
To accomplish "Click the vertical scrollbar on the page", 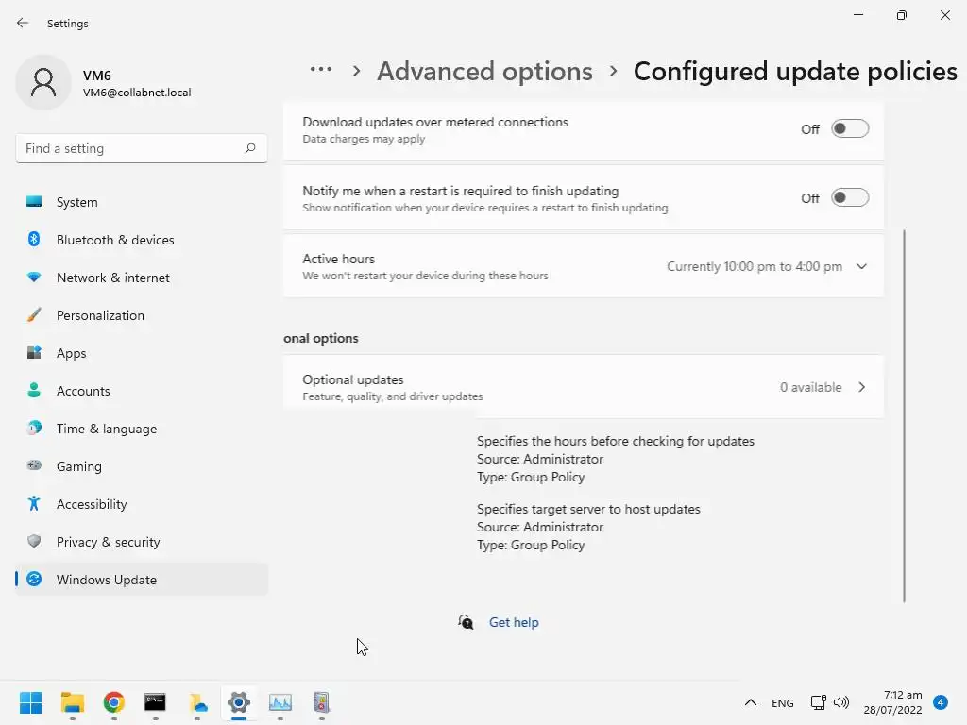I will tap(905, 415).
